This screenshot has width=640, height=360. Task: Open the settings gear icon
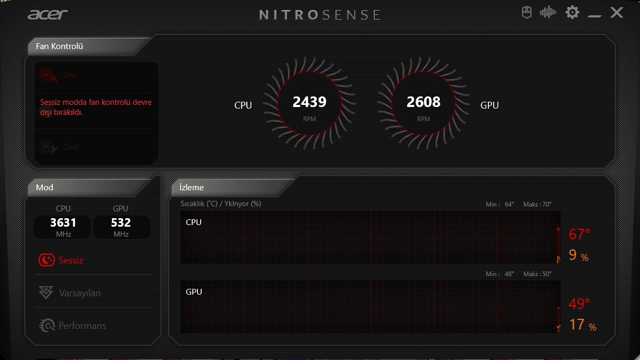(572, 12)
